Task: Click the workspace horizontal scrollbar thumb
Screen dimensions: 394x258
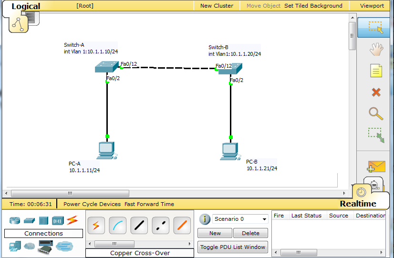Action: click(x=70, y=193)
